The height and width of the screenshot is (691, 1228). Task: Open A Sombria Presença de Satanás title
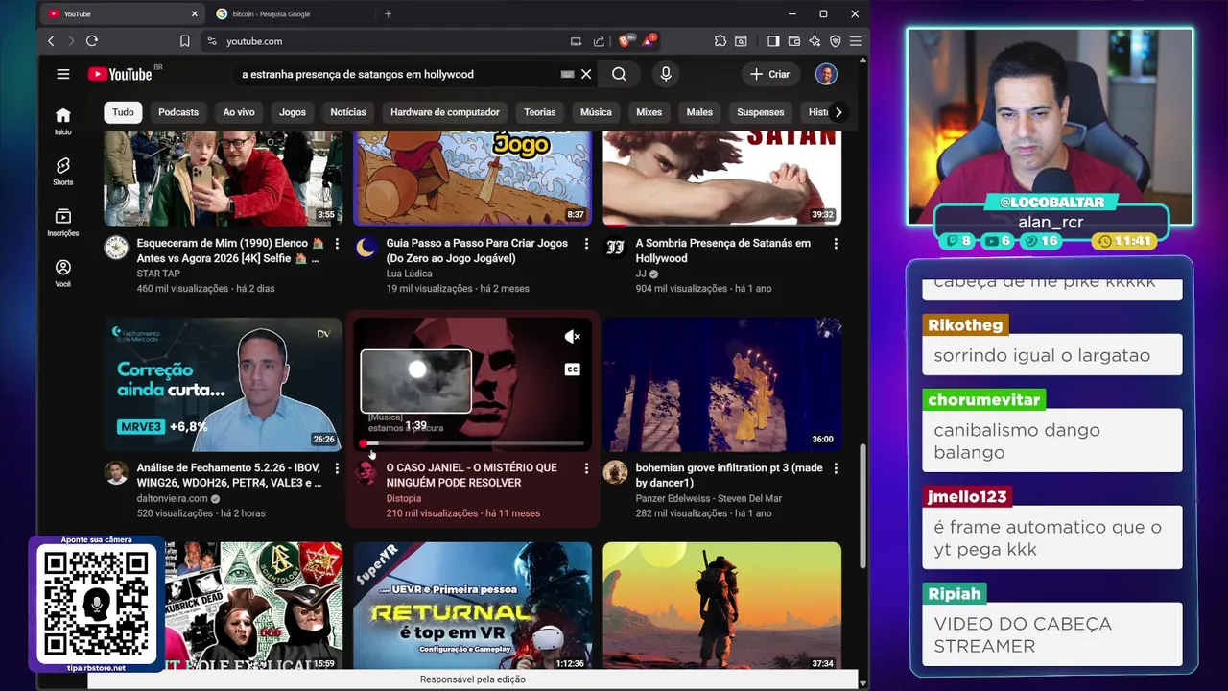click(x=722, y=250)
